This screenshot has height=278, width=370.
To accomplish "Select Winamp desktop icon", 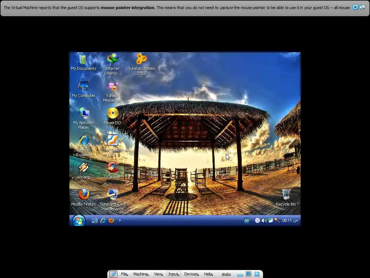I will coord(83,171).
